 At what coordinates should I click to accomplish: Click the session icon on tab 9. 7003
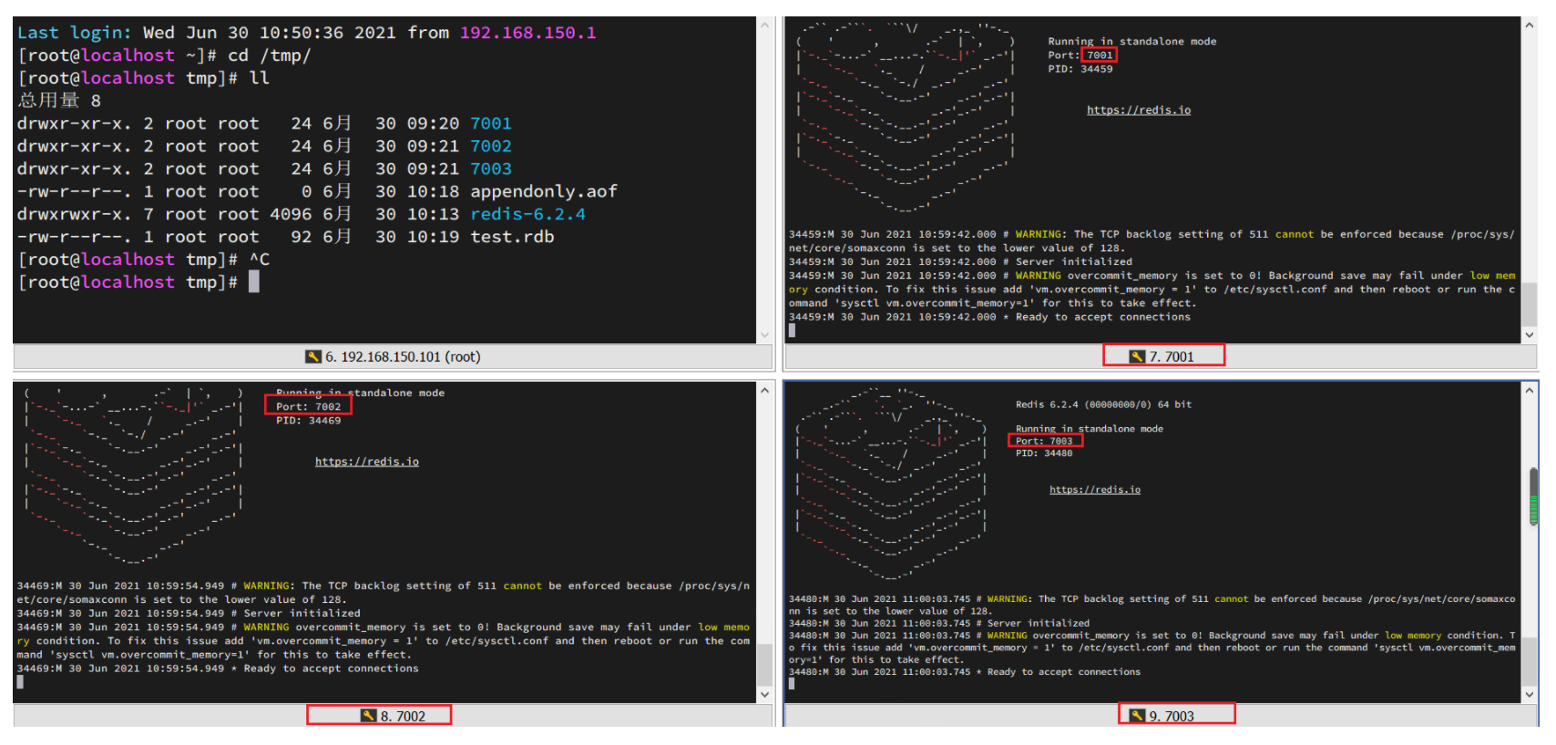pyautogui.click(x=1137, y=716)
